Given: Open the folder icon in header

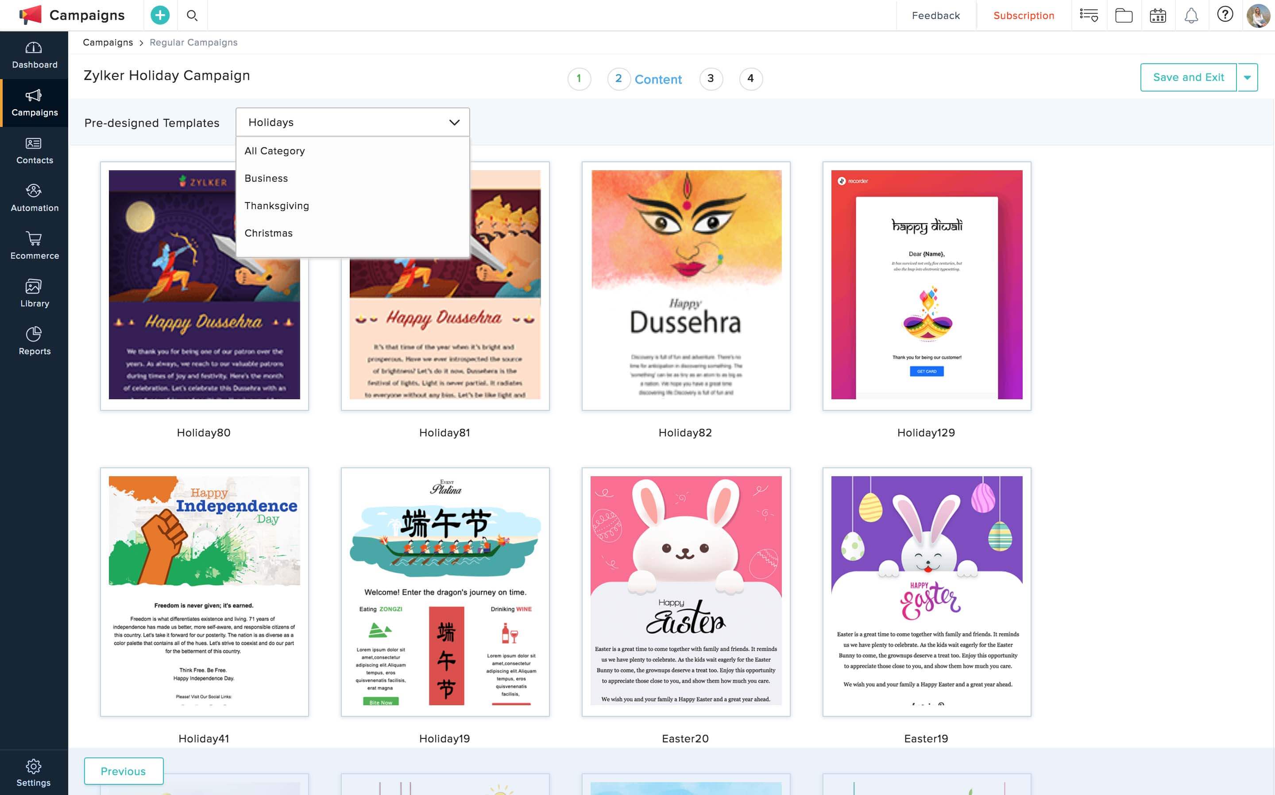Looking at the screenshot, I should coord(1124,15).
